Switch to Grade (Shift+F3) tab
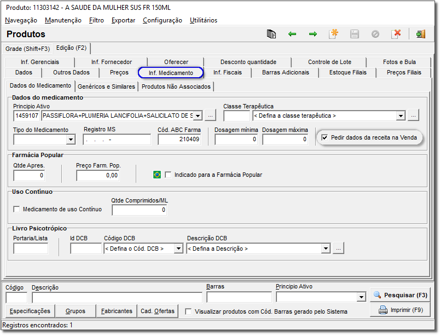Screen dimensions: 440x335 click(27, 49)
